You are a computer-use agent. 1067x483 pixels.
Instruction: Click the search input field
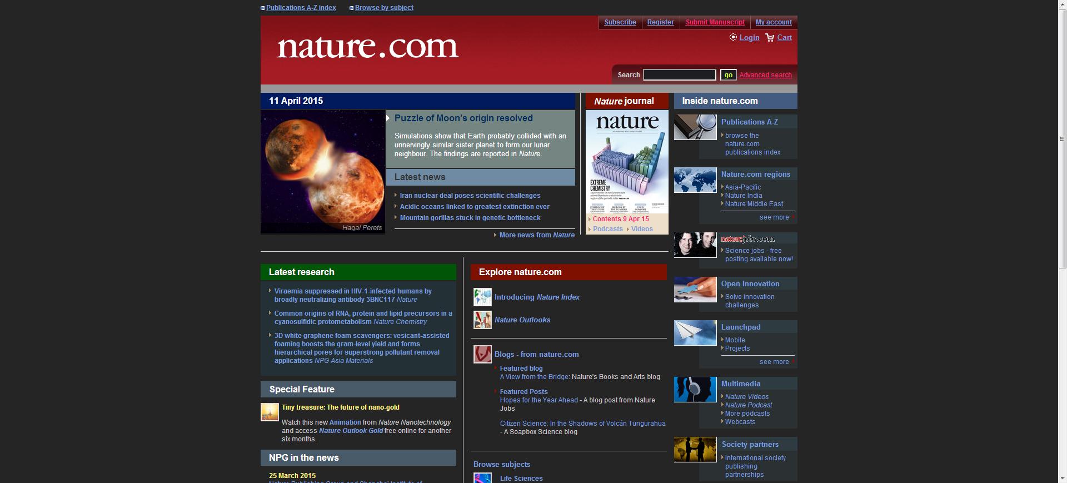click(680, 74)
